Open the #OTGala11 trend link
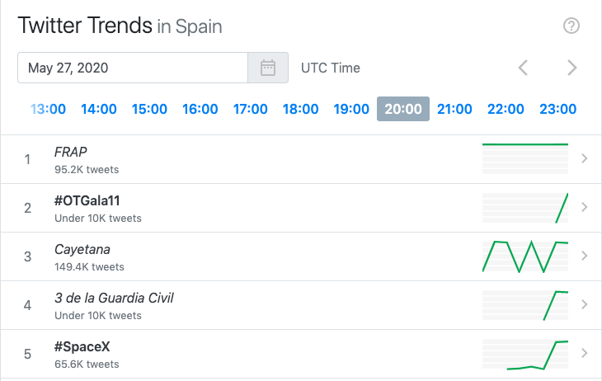602x381 pixels. point(87,200)
